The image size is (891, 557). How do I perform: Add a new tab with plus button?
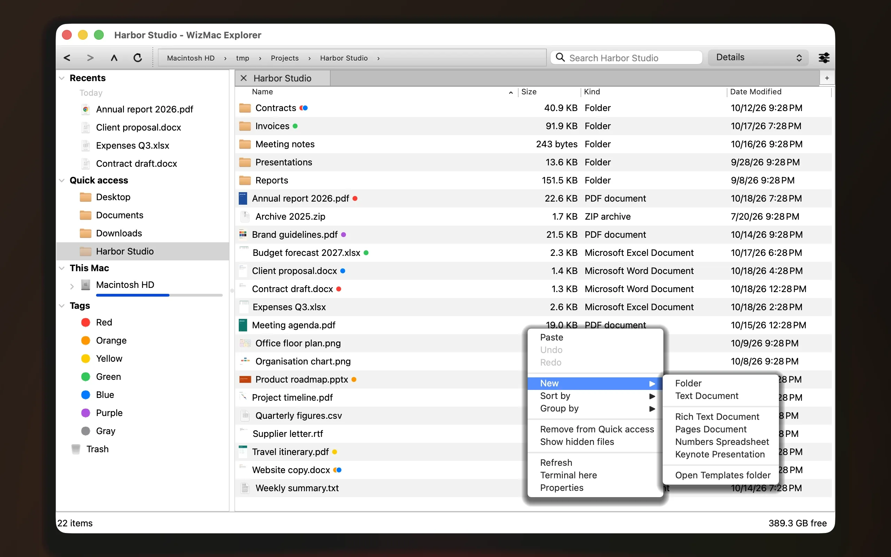click(x=827, y=78)
